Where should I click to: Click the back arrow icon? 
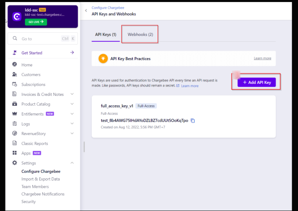86,10
